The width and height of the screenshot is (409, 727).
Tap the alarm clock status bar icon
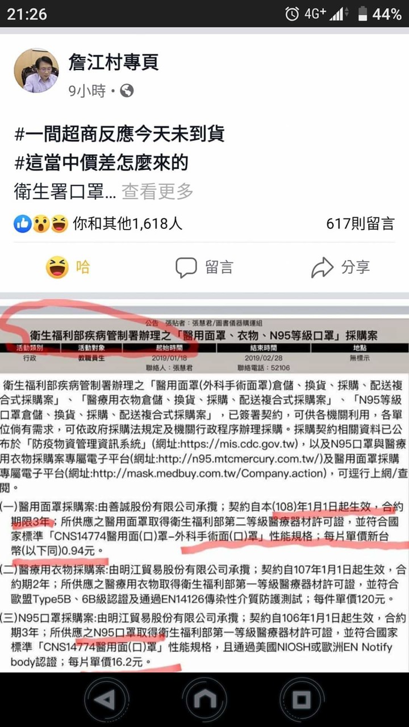coord(292,14)
